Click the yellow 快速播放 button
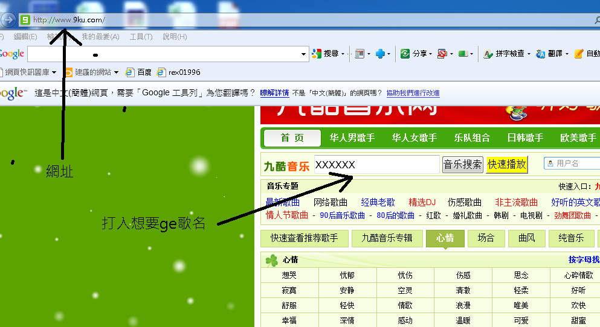 pos(506,164)
